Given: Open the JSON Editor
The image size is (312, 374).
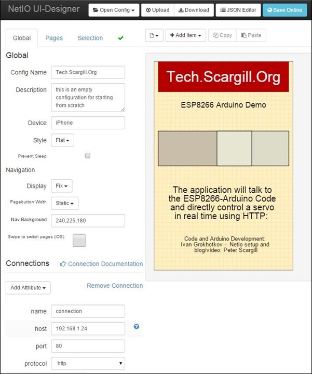Looking at the screenshot, I should click(238, 10).
